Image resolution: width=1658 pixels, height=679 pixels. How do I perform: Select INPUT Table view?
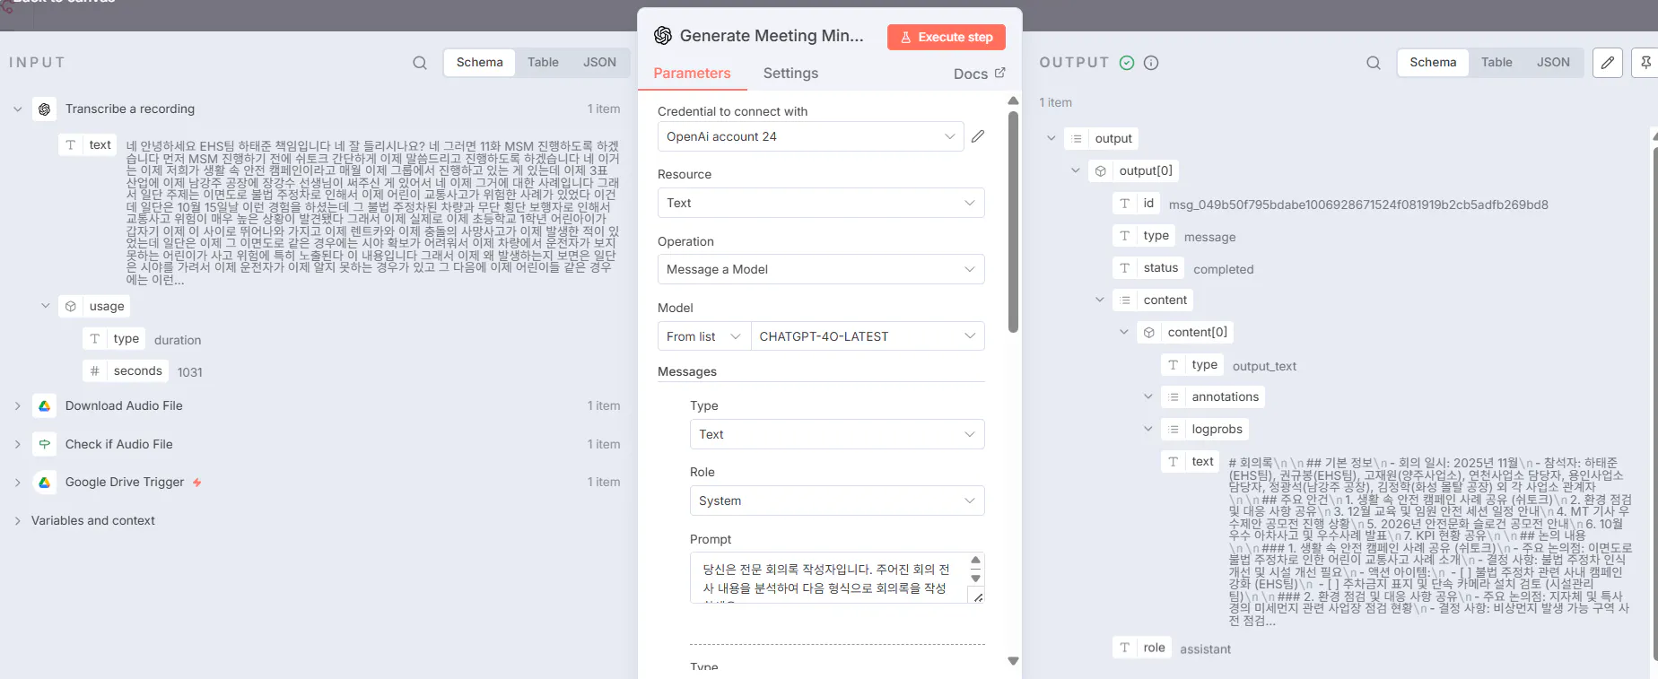click(x=543, y=63)
